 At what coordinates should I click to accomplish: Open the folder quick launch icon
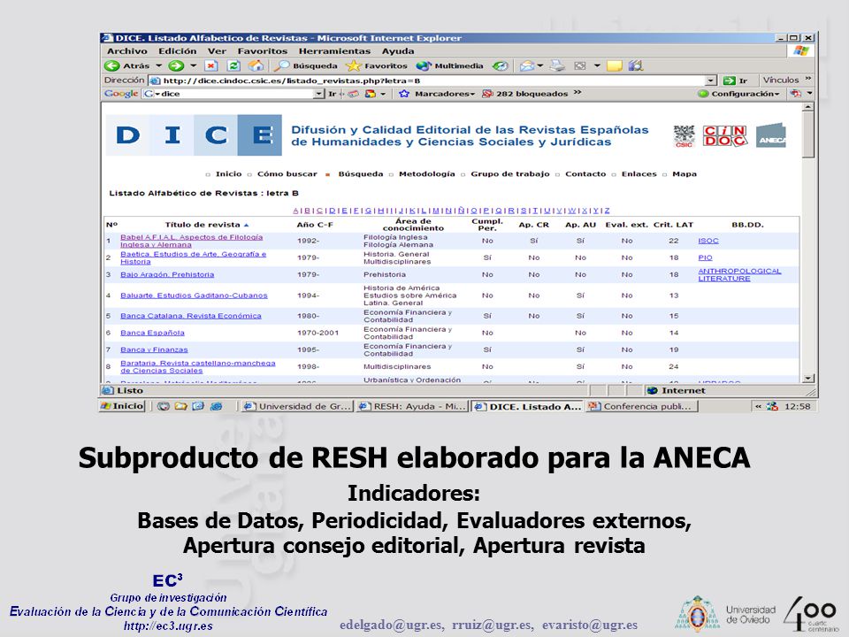pos(180,406)
